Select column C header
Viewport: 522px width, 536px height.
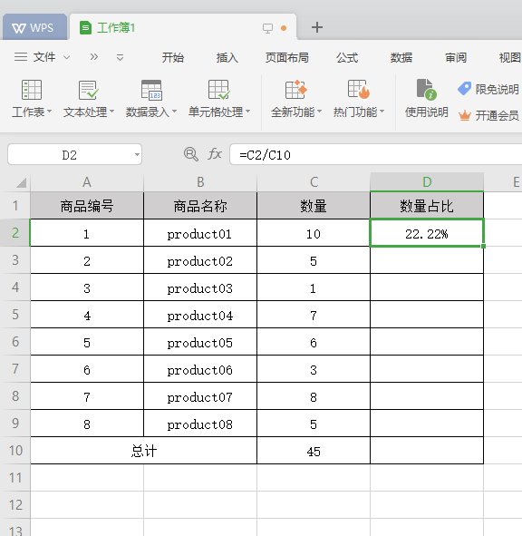[314, 182]
